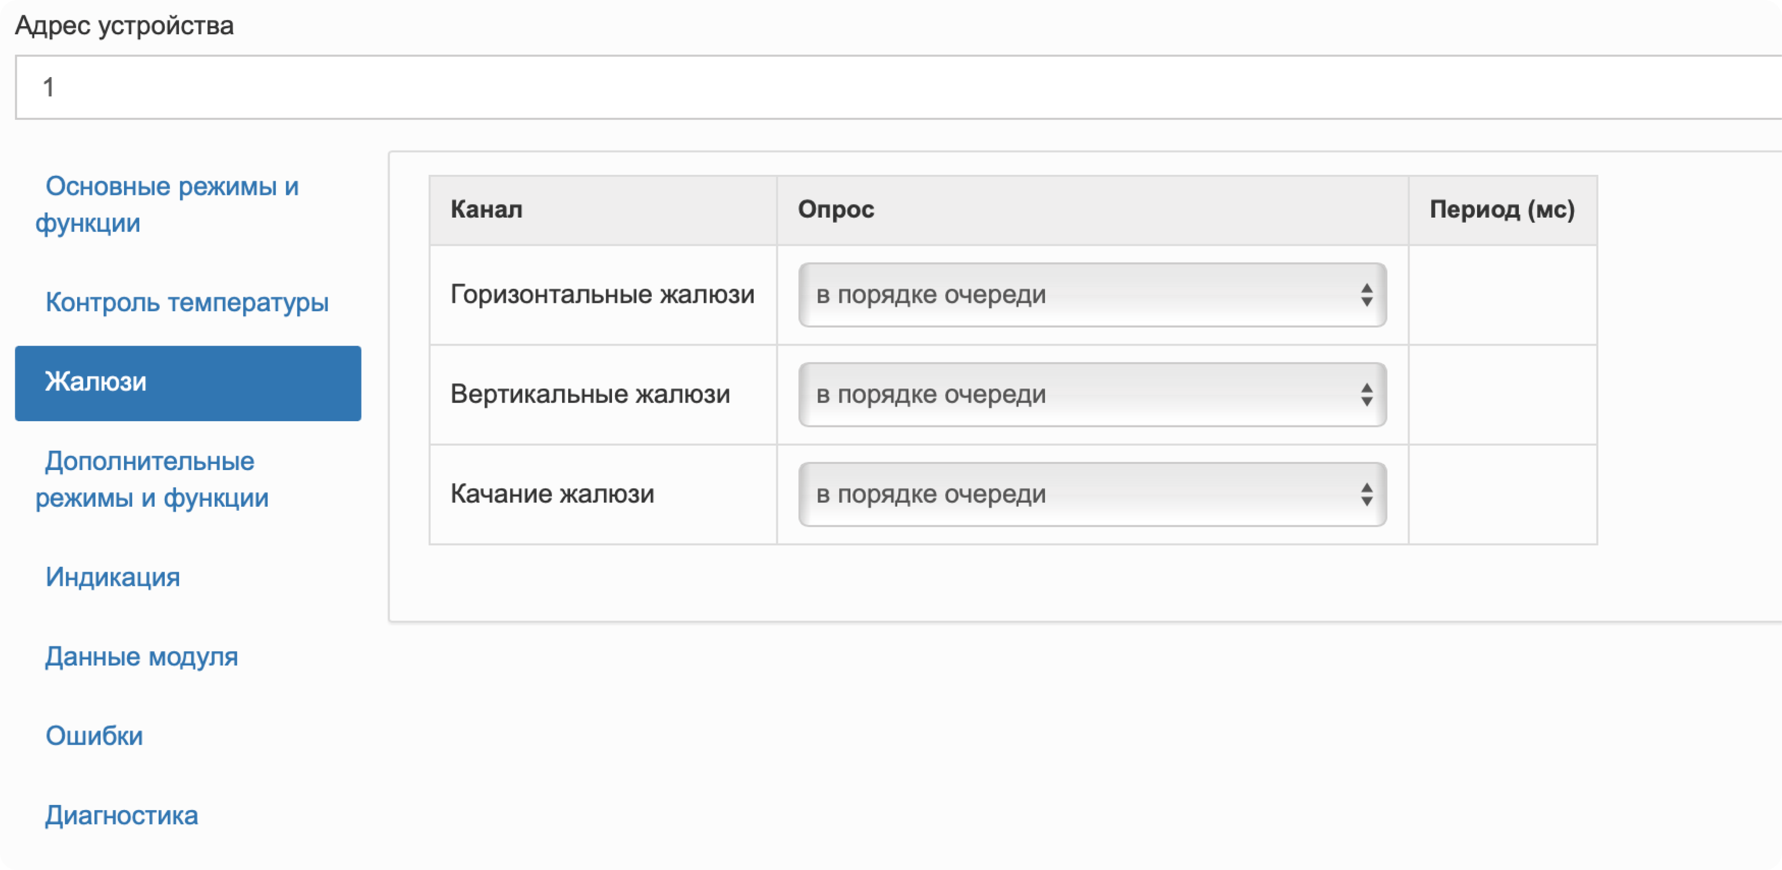1782x870 pixels.
Task: Show the Ошибки tab
Action: pyautogui.click(x=94, y=736)
